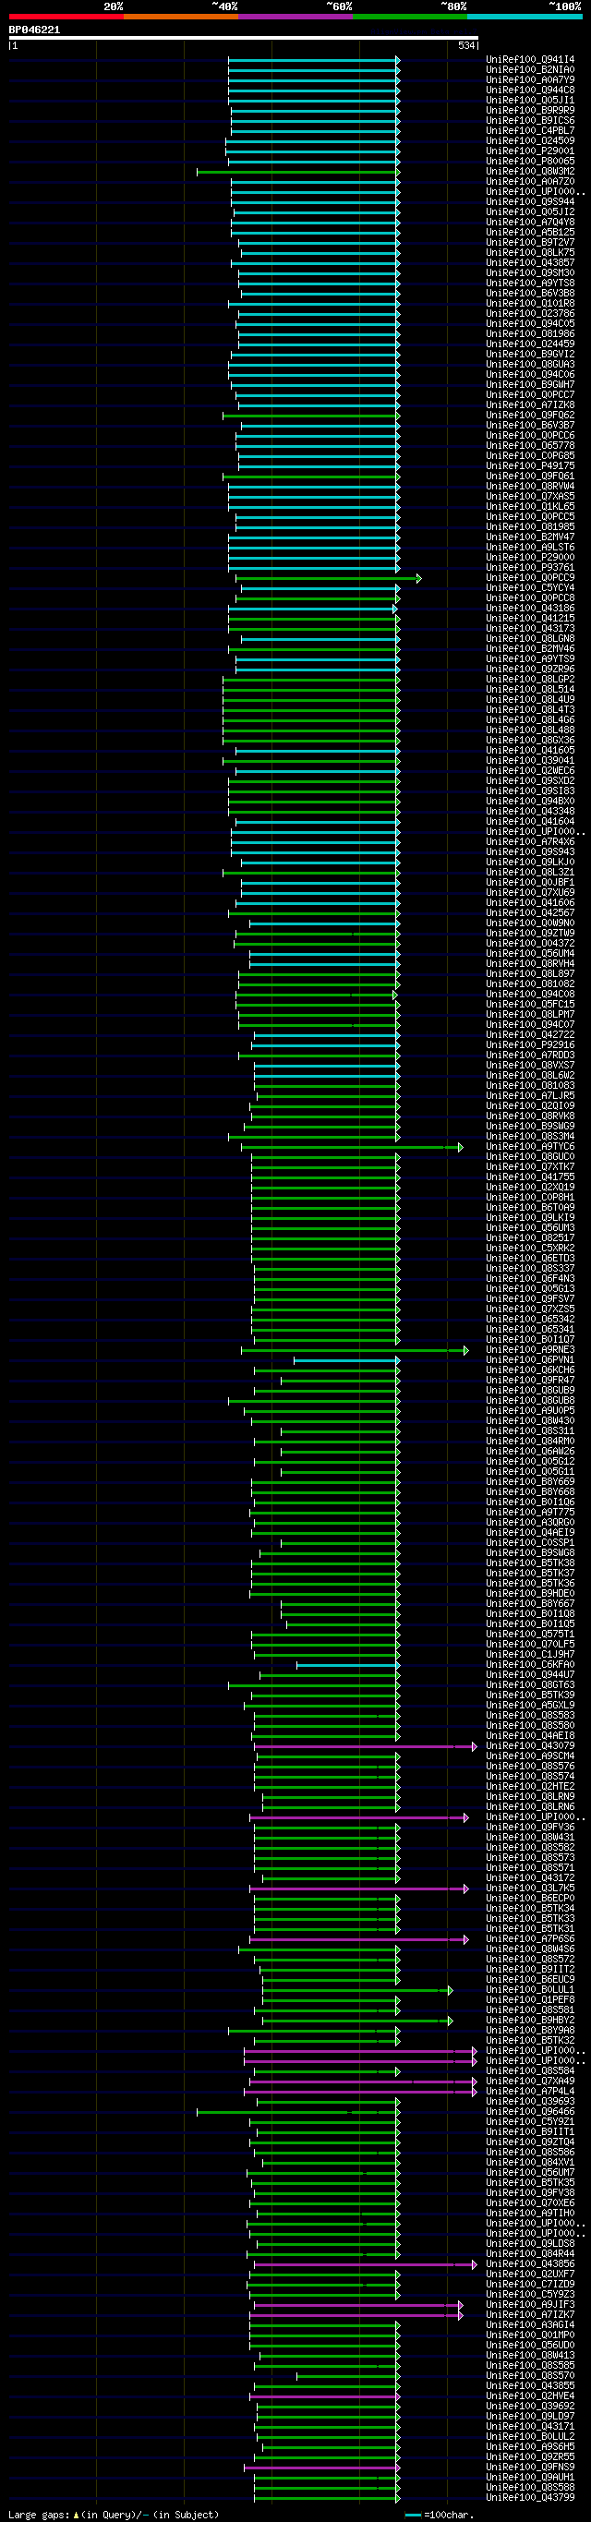Screen dimensions: 591x2522
Task: Select the UniRef100_Q41755 label
Action: [530, 1177]
